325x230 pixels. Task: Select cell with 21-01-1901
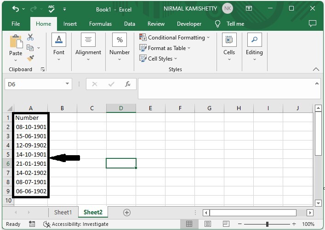pos(31,163)
